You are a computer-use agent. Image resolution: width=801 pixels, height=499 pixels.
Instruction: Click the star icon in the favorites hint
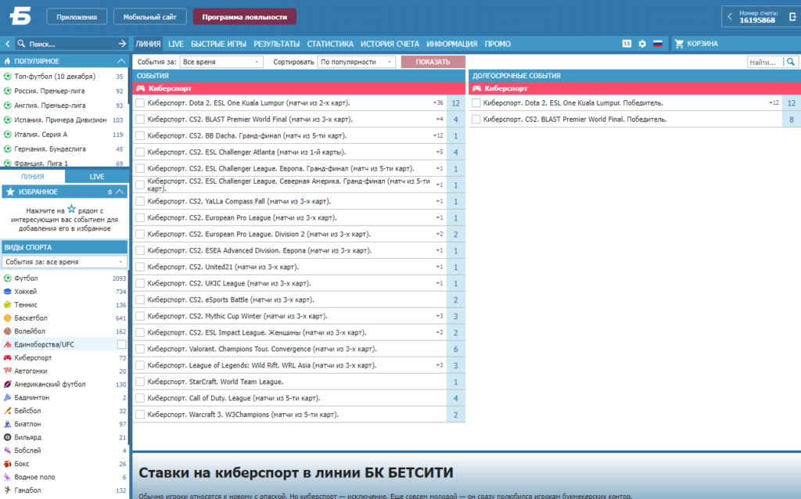[71, 210]
